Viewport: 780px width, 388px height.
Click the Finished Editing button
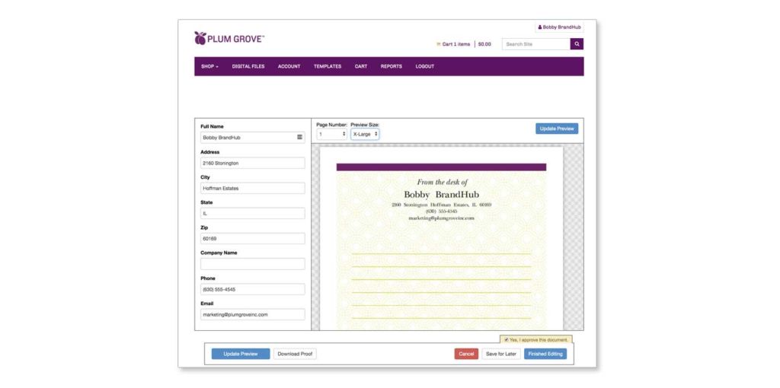[x=545, y=354]
